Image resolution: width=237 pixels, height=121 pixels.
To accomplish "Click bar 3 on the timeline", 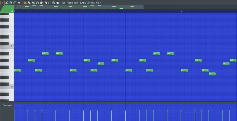I will tap(126, 11).
